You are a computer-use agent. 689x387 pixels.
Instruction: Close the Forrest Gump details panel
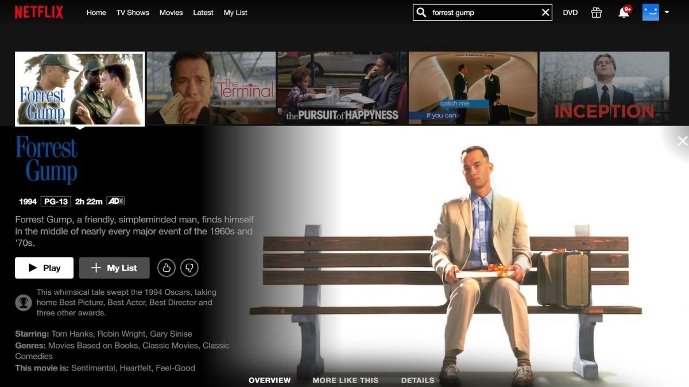[x=682, y=141]
